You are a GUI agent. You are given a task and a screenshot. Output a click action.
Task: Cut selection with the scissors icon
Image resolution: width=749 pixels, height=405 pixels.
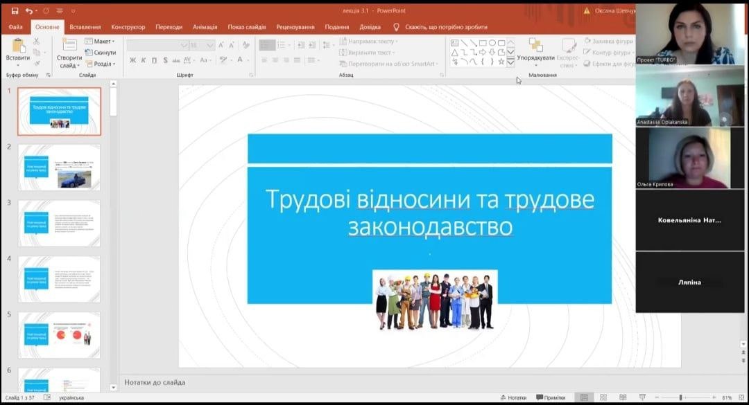tap(36, 42)
